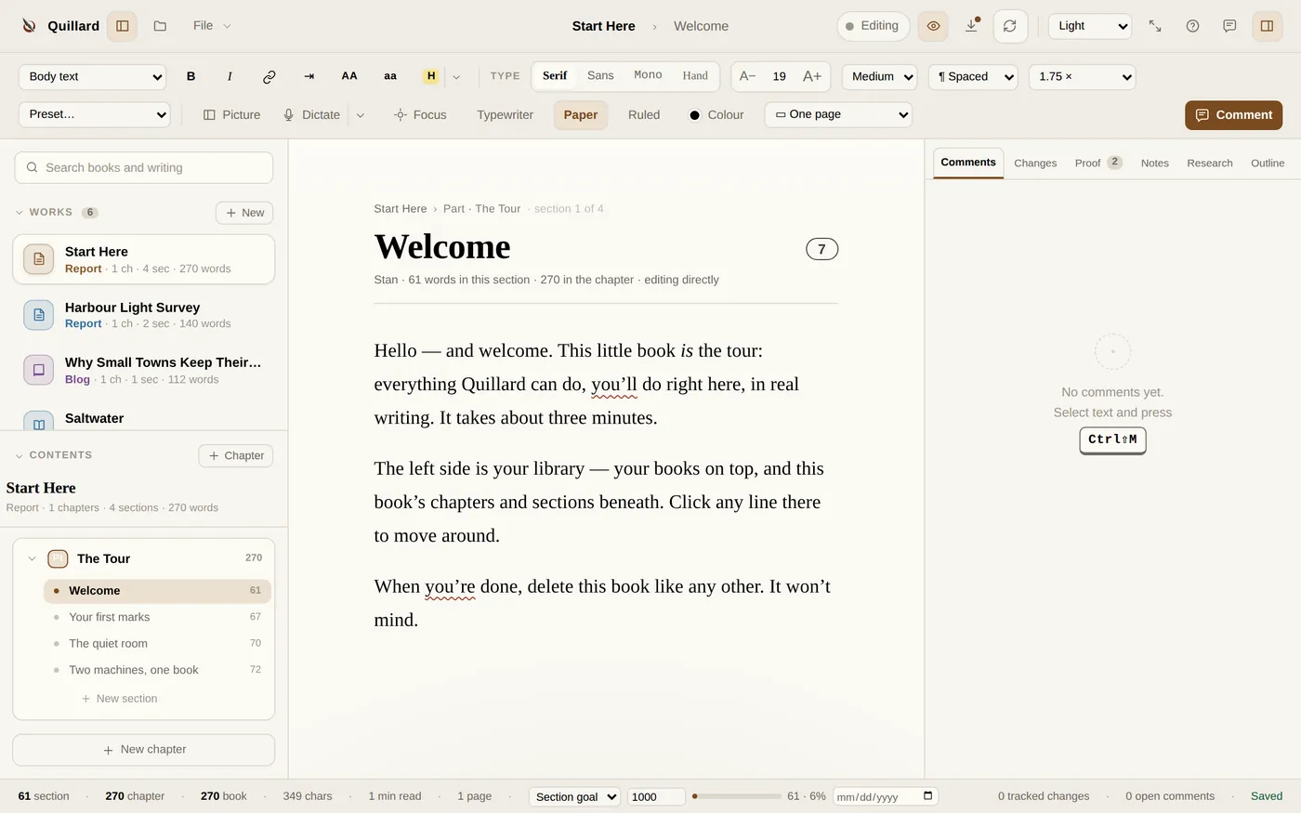This screenshot has width=1301, height=813.
Task: Click the sync refresh icon
Action: pos(1010,26)
